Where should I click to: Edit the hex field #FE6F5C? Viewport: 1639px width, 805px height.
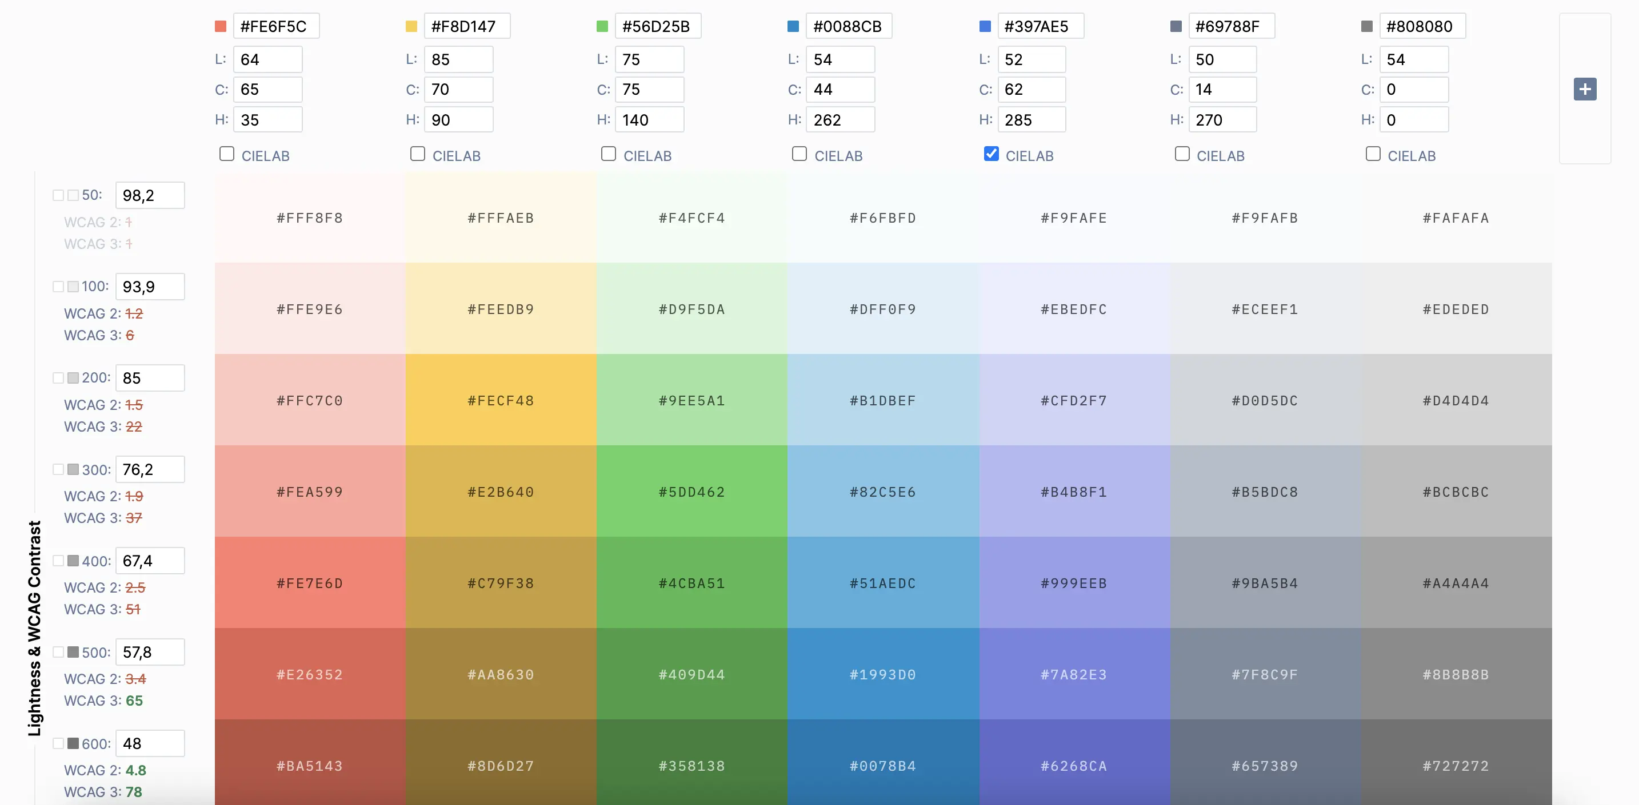276,26
